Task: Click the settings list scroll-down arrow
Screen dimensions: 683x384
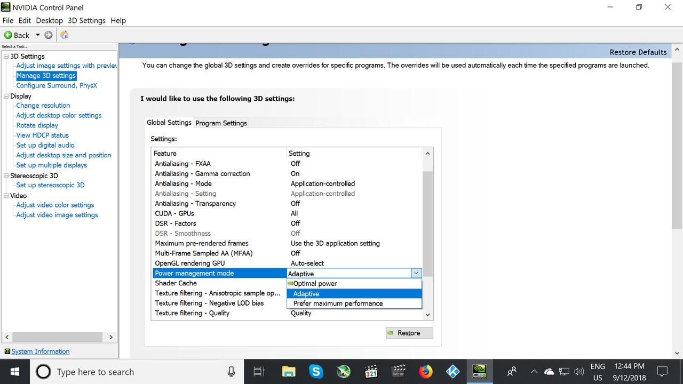Action: (x=427, y=315)
